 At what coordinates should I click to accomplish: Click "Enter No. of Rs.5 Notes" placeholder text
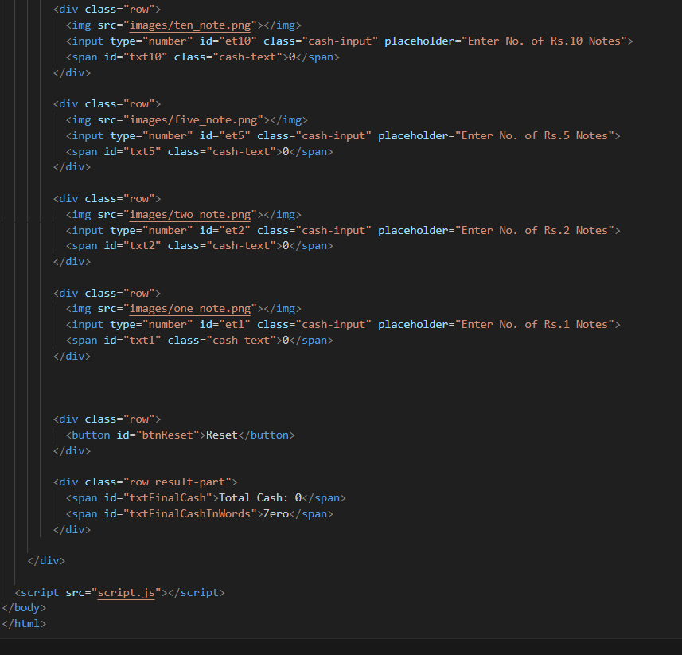[534, 136]
